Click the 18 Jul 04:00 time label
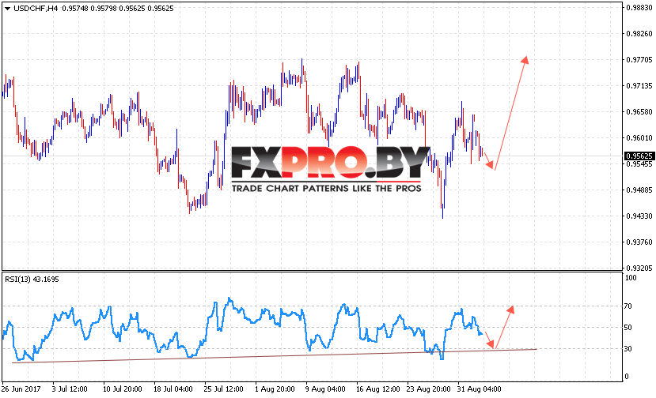 point(173,389)
